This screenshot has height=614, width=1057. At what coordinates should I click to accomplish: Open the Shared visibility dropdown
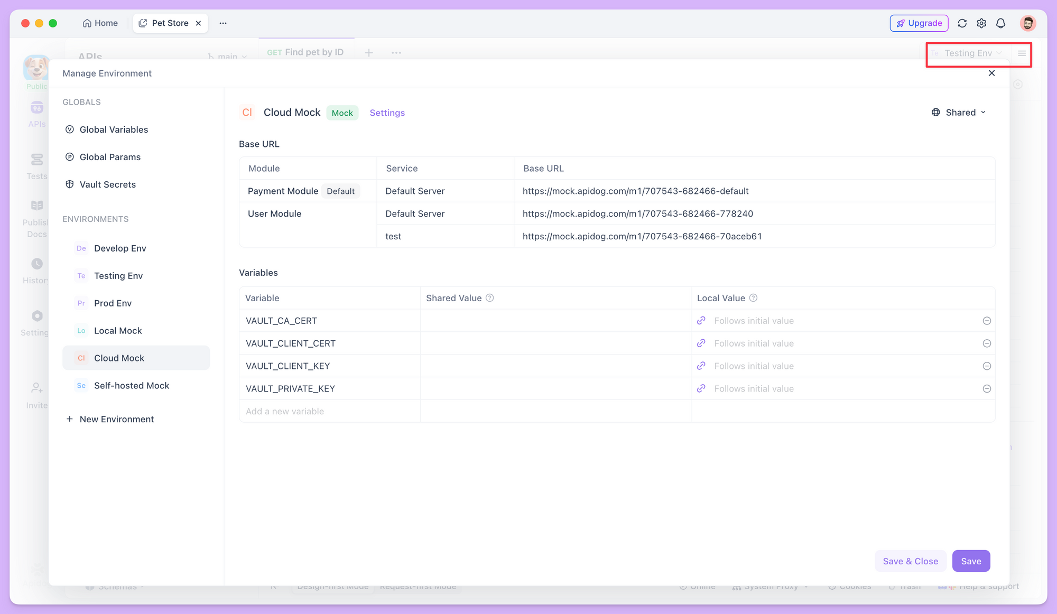tap(959, 113)
